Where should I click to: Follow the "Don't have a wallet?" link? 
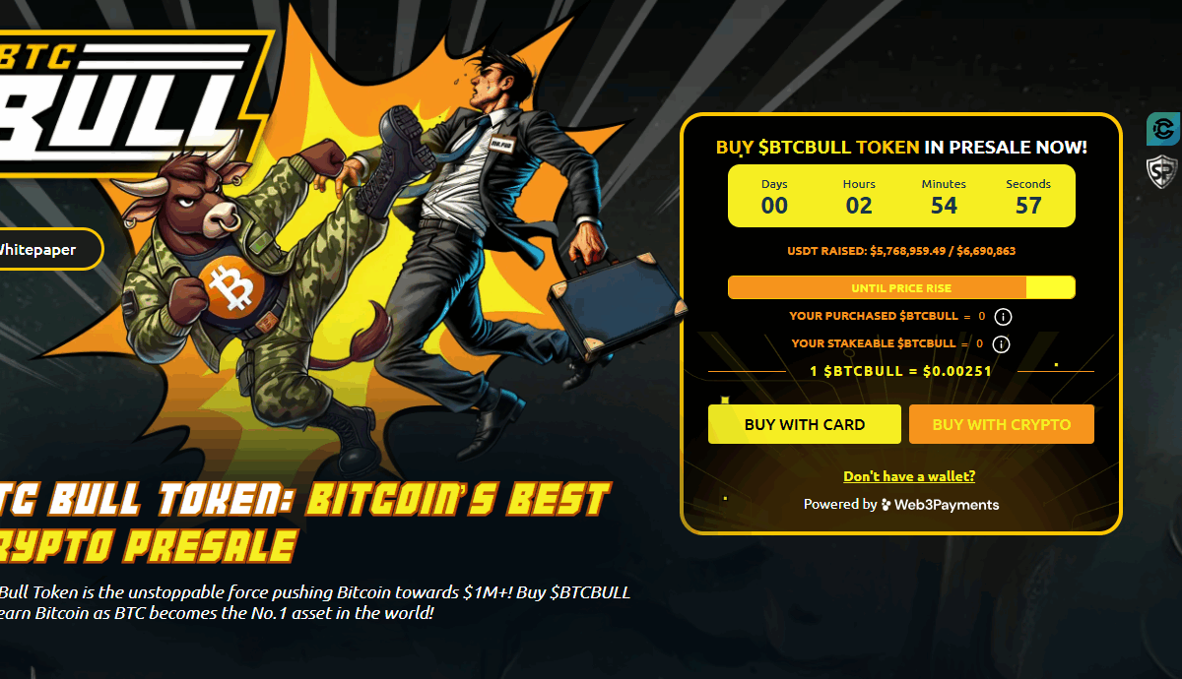click(x=909, y=476)
